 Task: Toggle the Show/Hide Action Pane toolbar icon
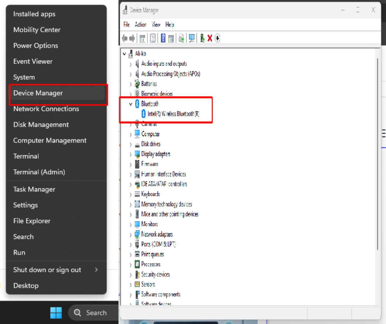pyautogui.click(x=171, y=39)
